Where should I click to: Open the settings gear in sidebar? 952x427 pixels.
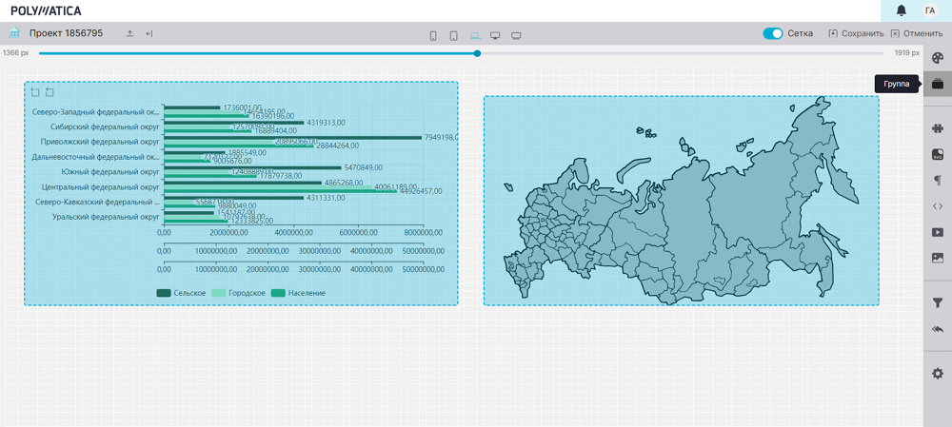tap(938, 374)
